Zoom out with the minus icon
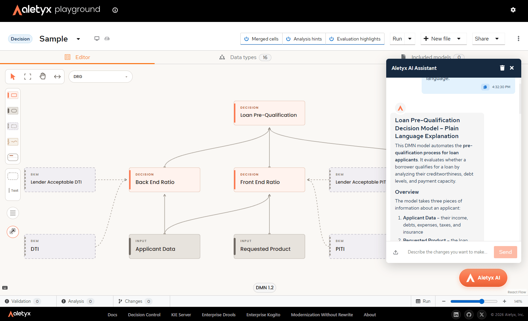The image size is (528, 321). pos(444,301)
